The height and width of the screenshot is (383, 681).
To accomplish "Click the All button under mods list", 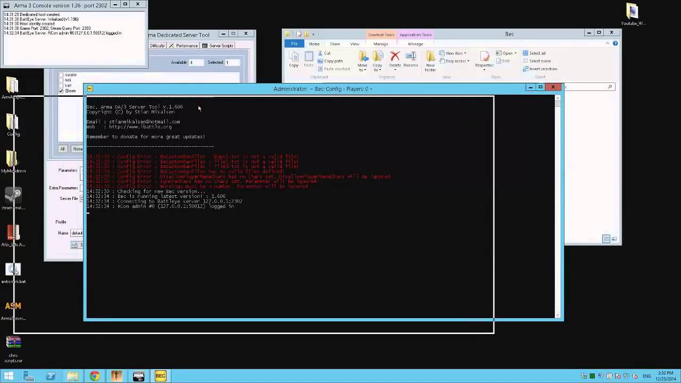I will (63, 149).
